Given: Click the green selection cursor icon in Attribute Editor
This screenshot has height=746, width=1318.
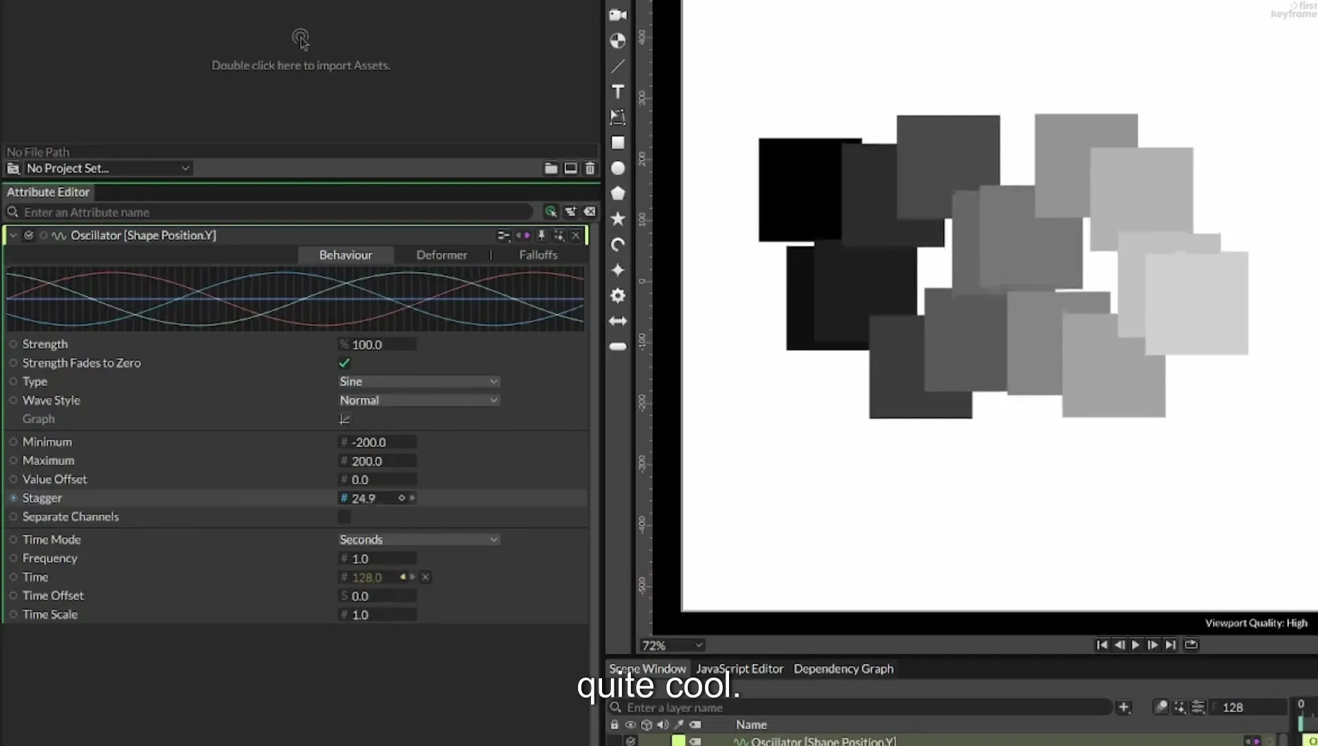Looking at the screenshot, I should click(x=551, y=212).
